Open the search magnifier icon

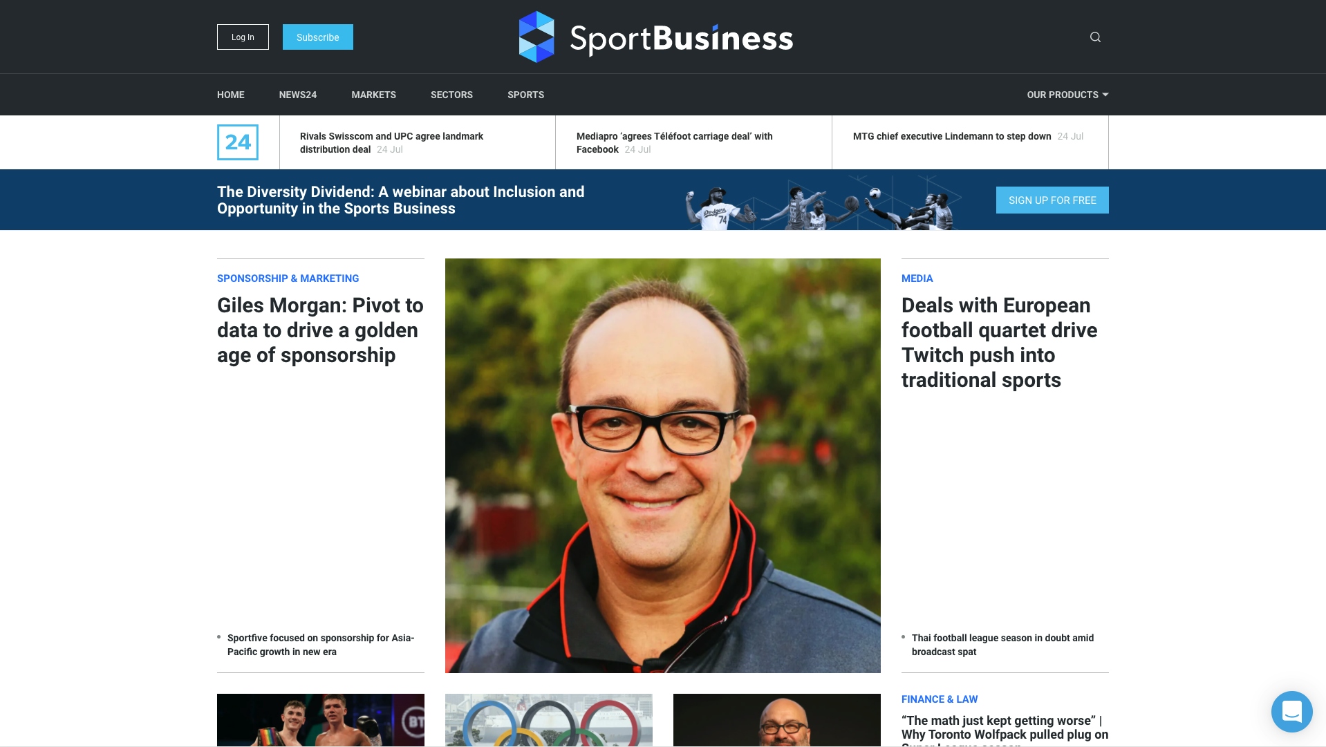tap(1095, 37)
